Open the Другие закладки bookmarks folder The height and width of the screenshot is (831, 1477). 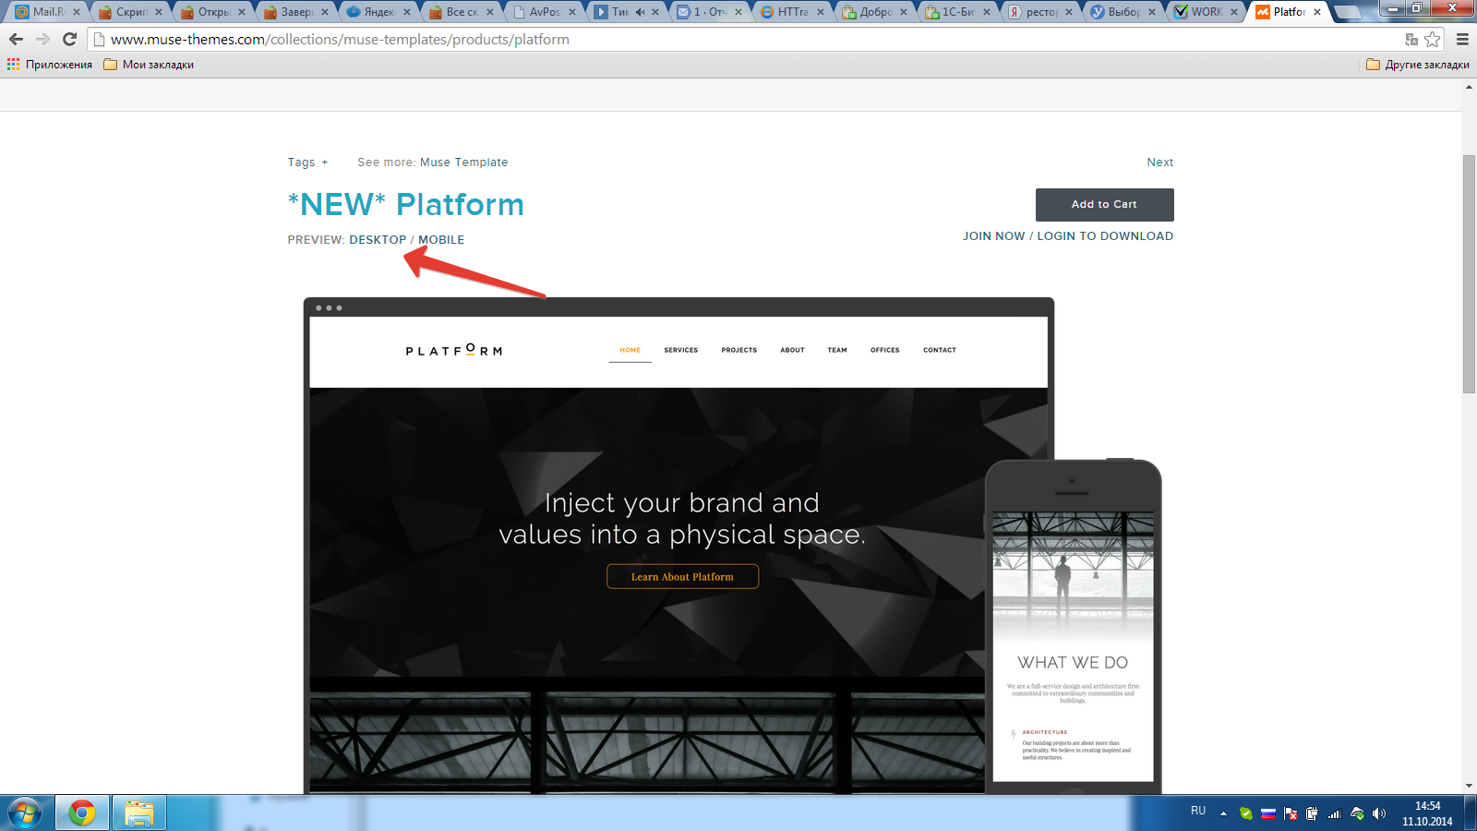pos(1418,65)
